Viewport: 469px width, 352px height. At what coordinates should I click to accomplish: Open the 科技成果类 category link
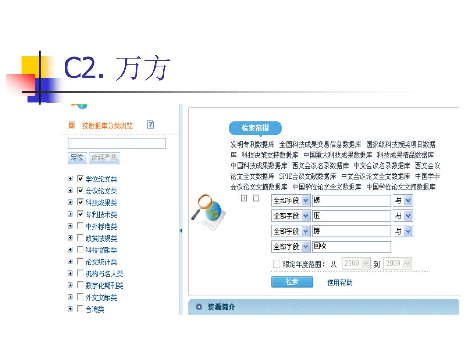tap(101, 203)
